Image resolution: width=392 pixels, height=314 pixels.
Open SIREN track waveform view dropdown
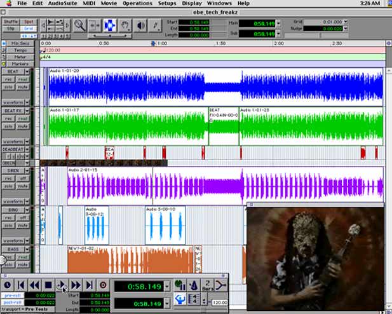(x=27, y=201)
